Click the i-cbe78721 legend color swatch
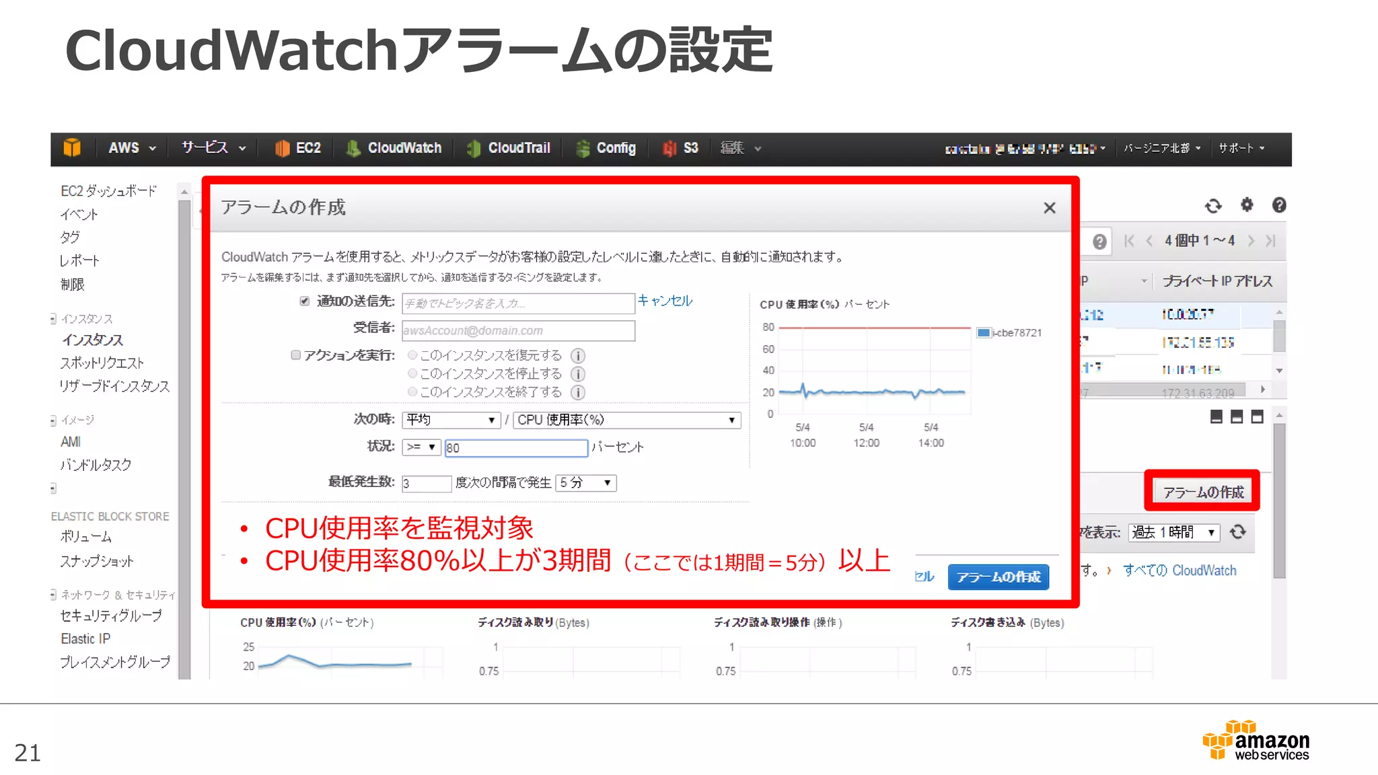Viewport: 1378px width, 775px height. click(983, 332)
